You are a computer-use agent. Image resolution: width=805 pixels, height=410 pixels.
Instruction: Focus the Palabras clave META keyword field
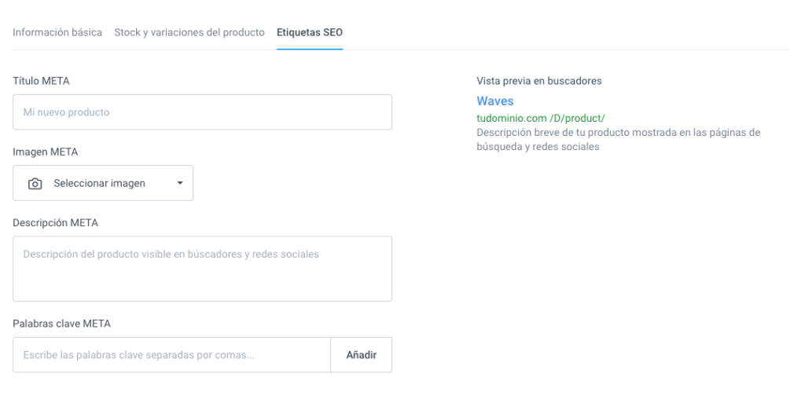[x=171, y=354]
